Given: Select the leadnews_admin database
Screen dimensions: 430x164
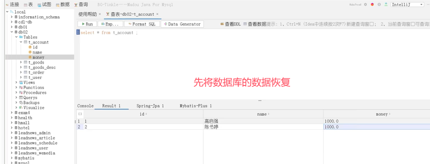Looking at the screenshot, I should coord(34,133).
